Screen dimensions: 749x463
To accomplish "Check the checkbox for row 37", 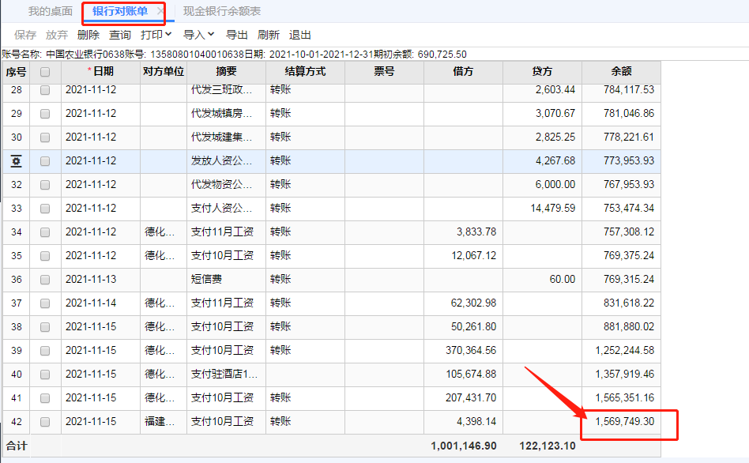I will click(45, 303).
